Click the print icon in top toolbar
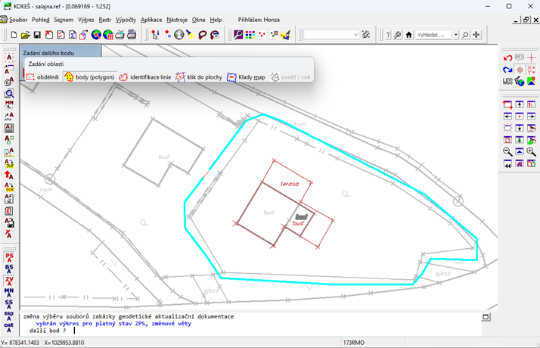The height and width of the screenshot is (348, 540). (x=132, y=35)
